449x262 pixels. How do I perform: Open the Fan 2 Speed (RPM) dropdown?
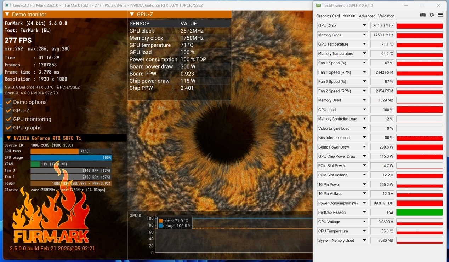364,91
